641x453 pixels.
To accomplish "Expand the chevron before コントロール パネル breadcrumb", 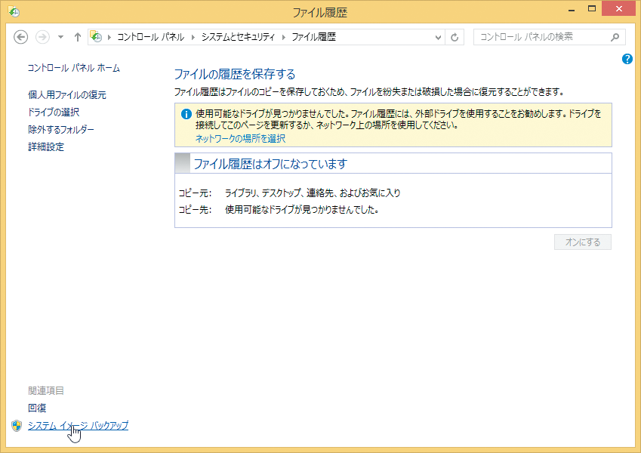I will [109, 38].
